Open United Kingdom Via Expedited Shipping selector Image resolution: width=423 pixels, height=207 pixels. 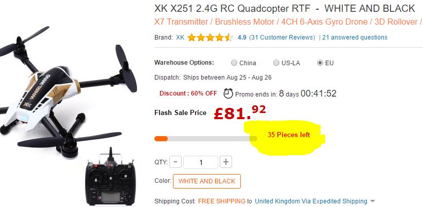[x=311, y=201]
